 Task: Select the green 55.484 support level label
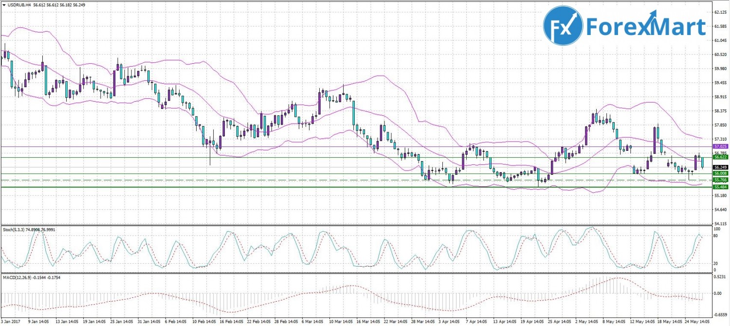[720, 187]
